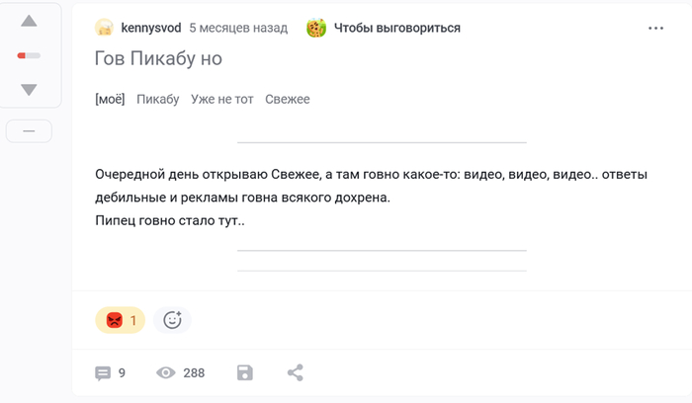Select the [моё] tag
Image resolution: width=692 pixels, height=403 pixels.
pos(110,99)
